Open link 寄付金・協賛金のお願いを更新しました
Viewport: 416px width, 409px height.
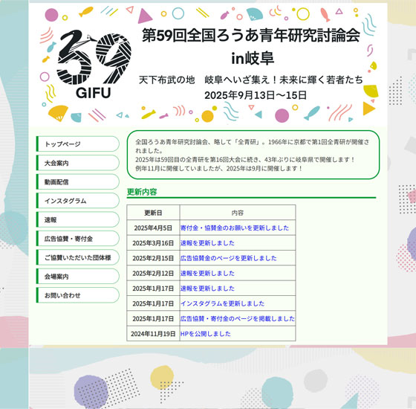tap(235, 228)
